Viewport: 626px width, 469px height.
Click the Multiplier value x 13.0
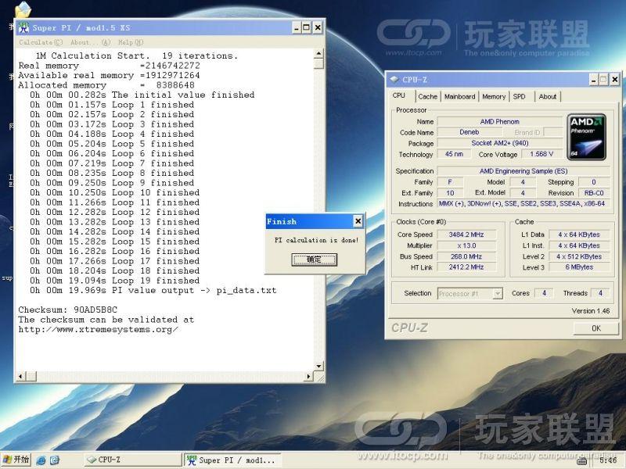(x=466, y=245)
